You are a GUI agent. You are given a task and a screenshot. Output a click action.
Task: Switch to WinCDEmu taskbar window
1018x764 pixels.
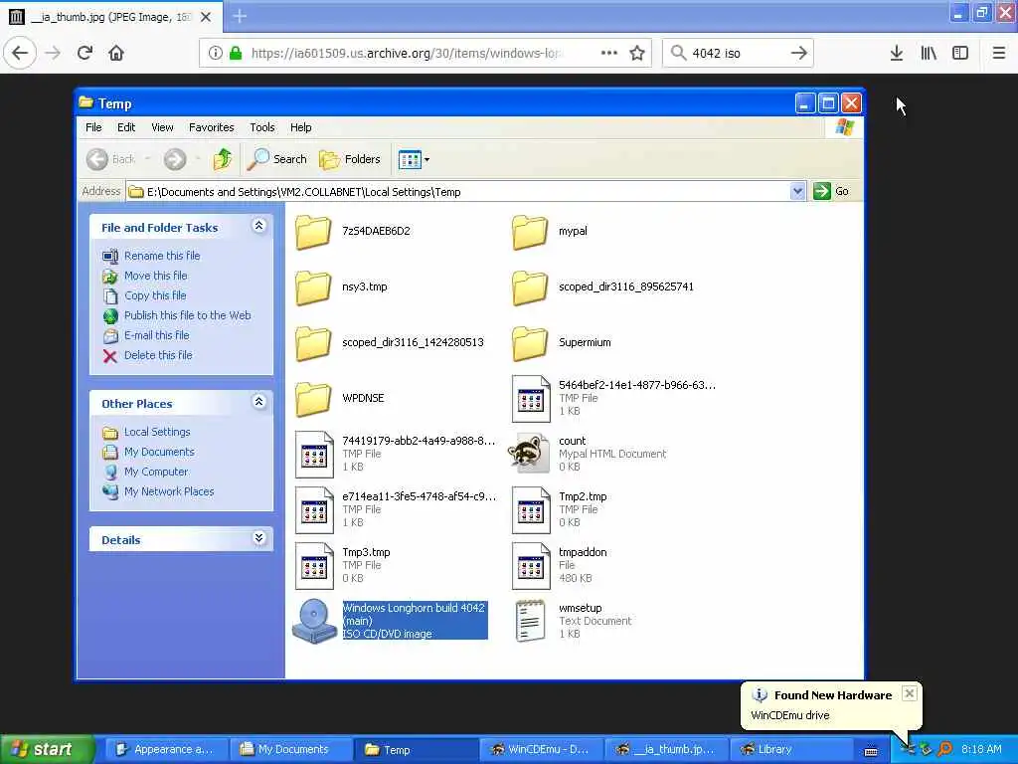[540, 750]
